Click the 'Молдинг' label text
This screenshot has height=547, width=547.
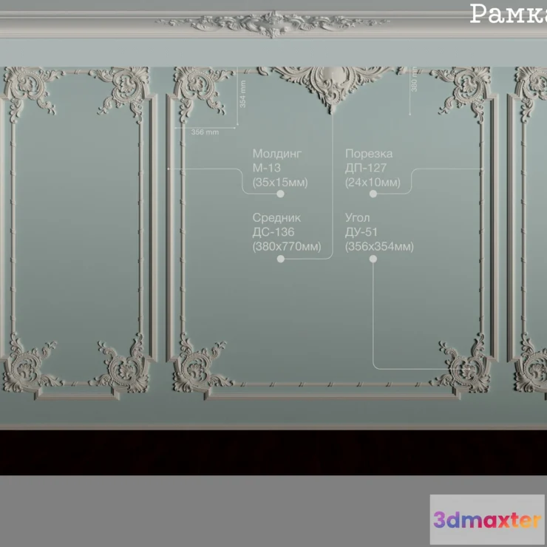pyautogui.click(x=277, y=154)
